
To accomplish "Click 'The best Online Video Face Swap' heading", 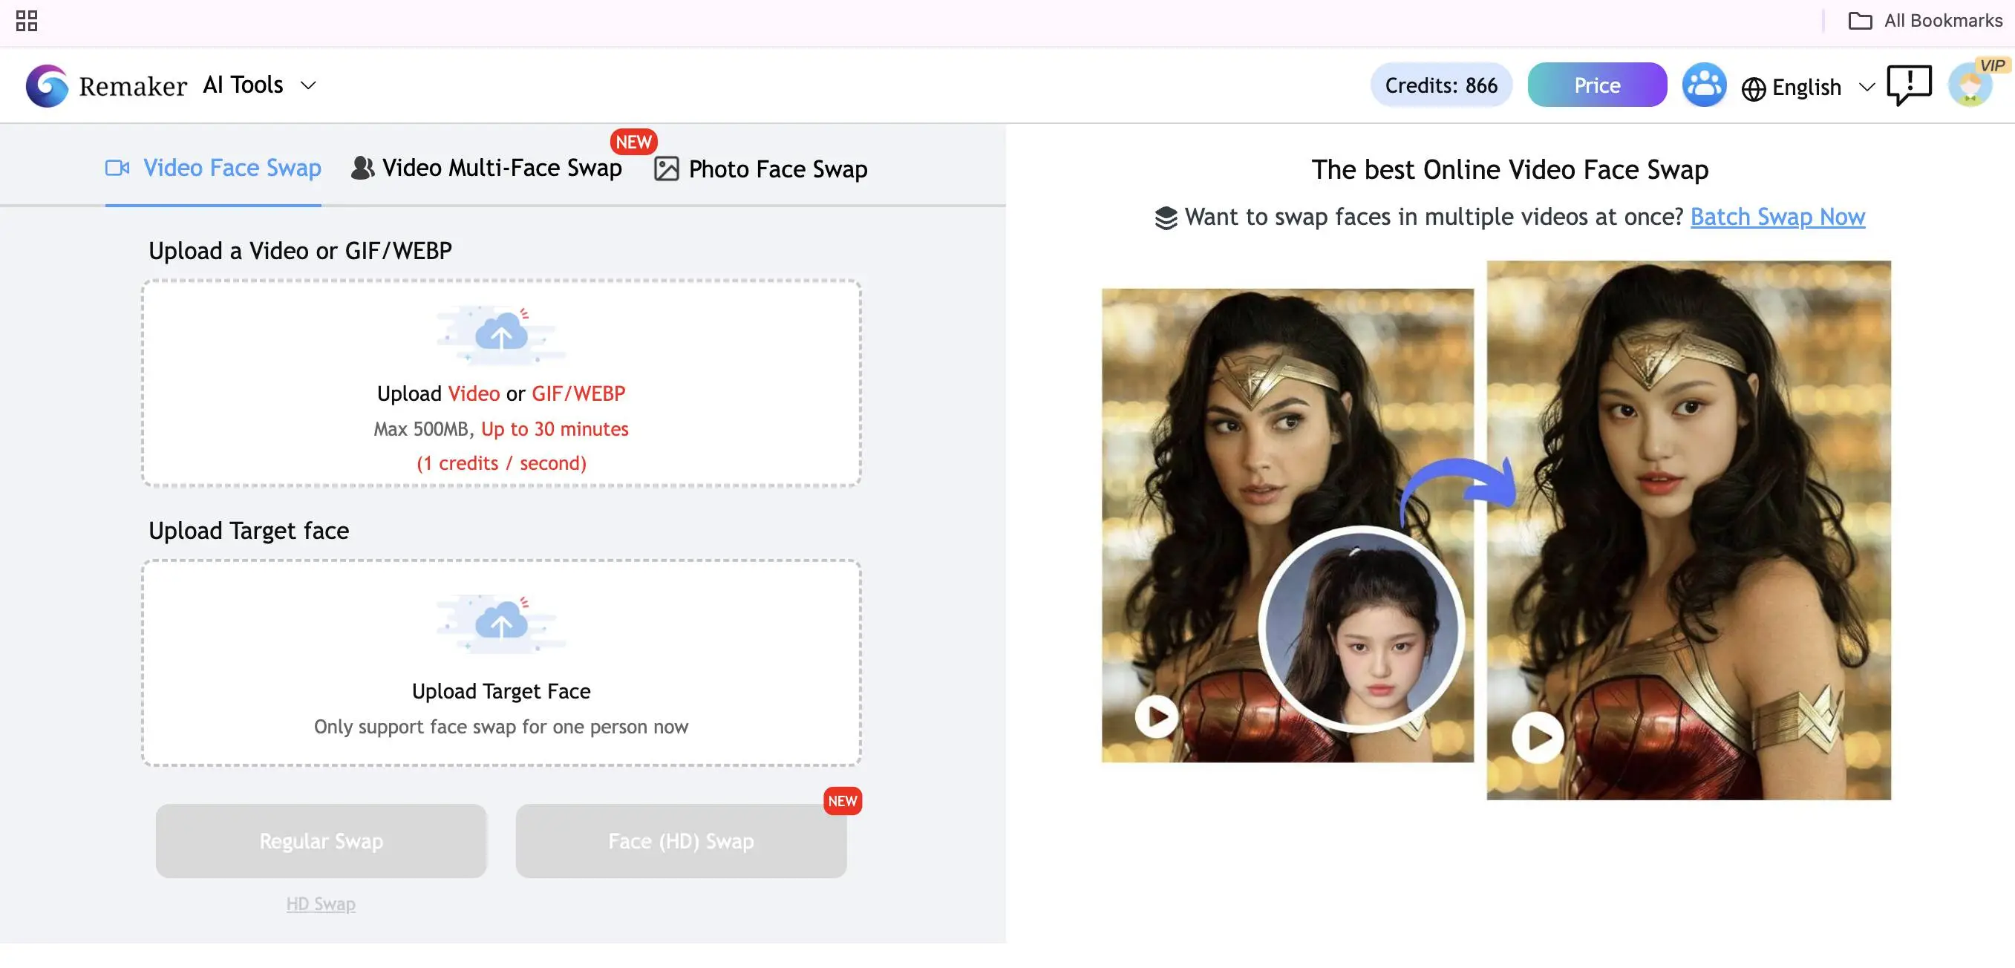I will [1509, 170].
